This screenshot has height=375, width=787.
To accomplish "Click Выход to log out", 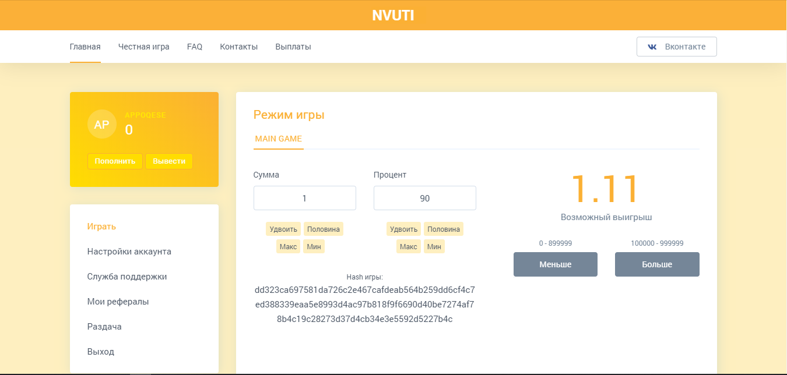I will [x=101, y=352].
